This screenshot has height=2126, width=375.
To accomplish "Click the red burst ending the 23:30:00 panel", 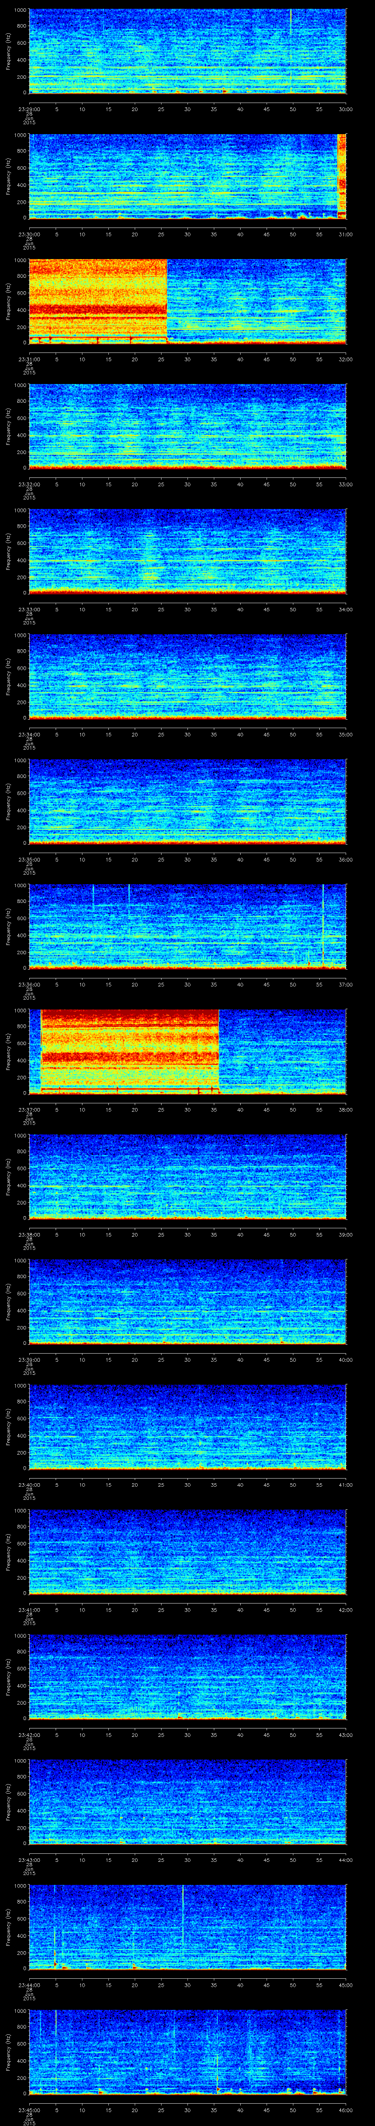I will (x=342, y=176).
